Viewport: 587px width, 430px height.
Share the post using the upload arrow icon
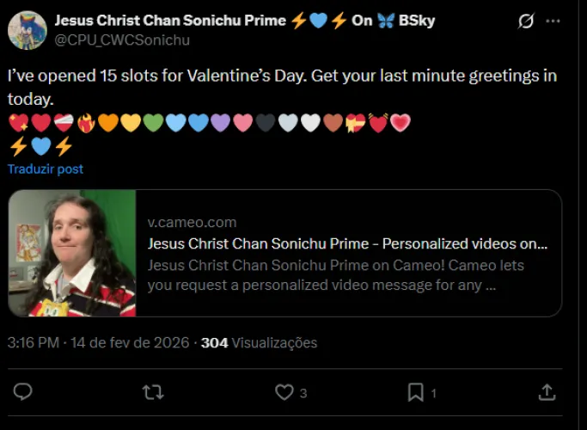tap(547, 392)
